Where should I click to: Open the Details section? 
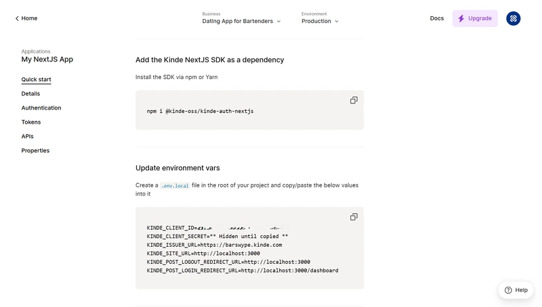pyautogui.click(x=30, y=93)
